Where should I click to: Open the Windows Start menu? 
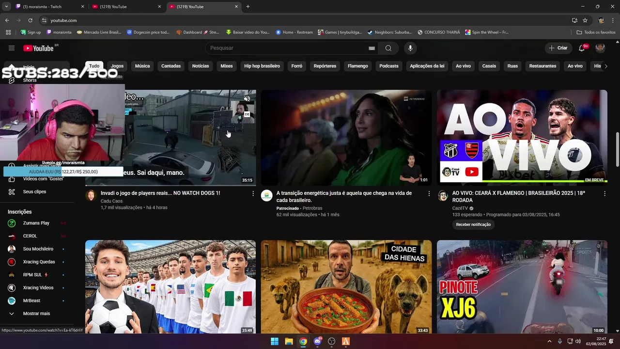click(x=275, y=341)
